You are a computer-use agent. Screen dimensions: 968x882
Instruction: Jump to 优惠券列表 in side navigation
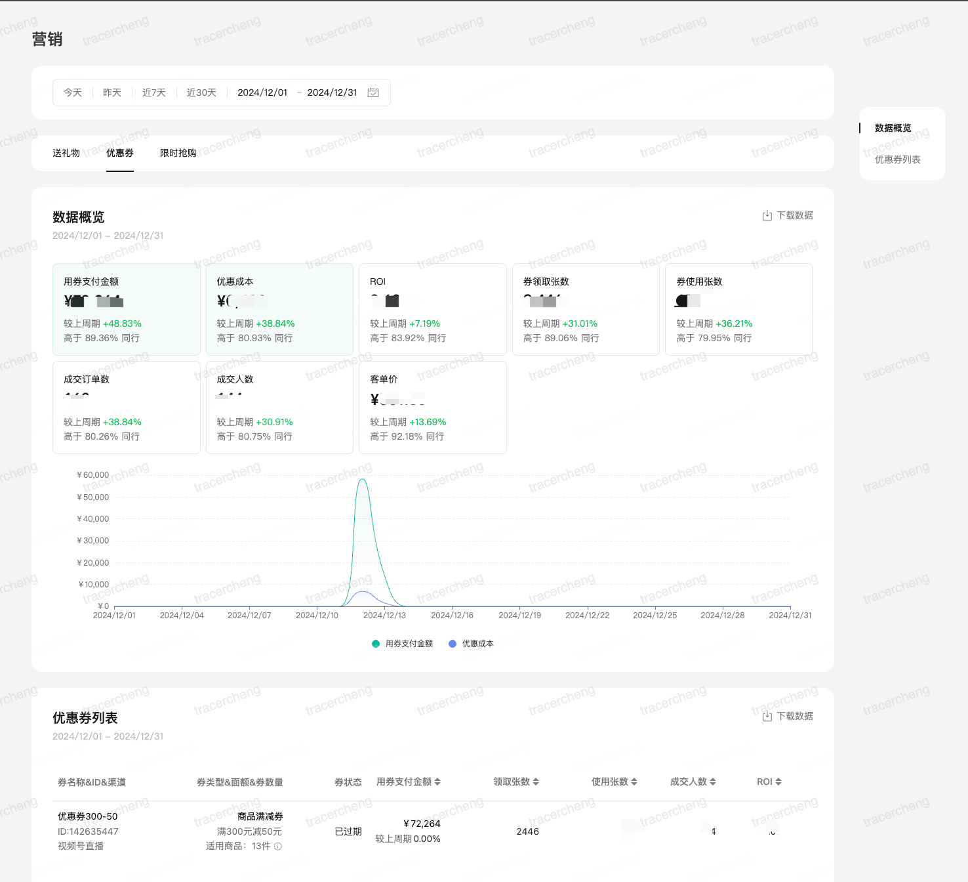[x=897, y=159]
